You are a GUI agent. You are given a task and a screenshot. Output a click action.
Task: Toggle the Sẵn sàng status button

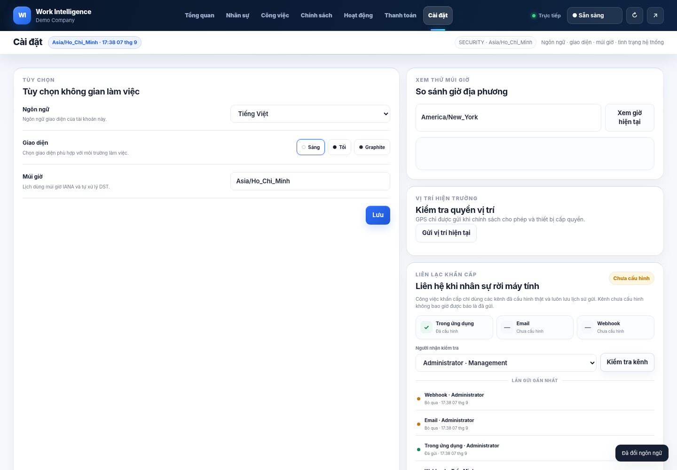pyautogui.click(x=595, y=16)
